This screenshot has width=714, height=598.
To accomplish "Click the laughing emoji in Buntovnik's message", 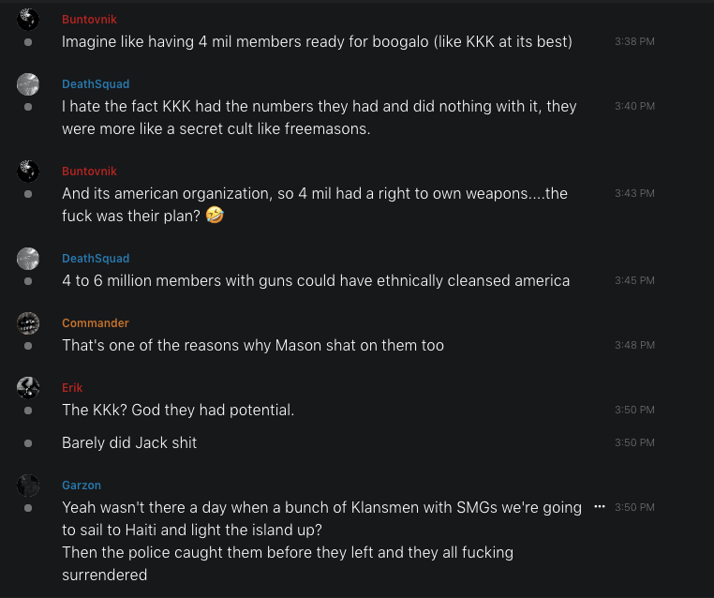I will tap(216, 216).
